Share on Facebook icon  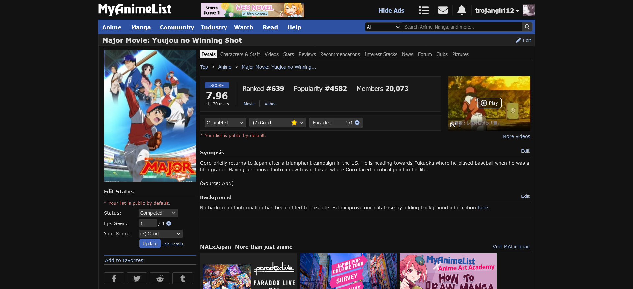(x=114, y=278)
